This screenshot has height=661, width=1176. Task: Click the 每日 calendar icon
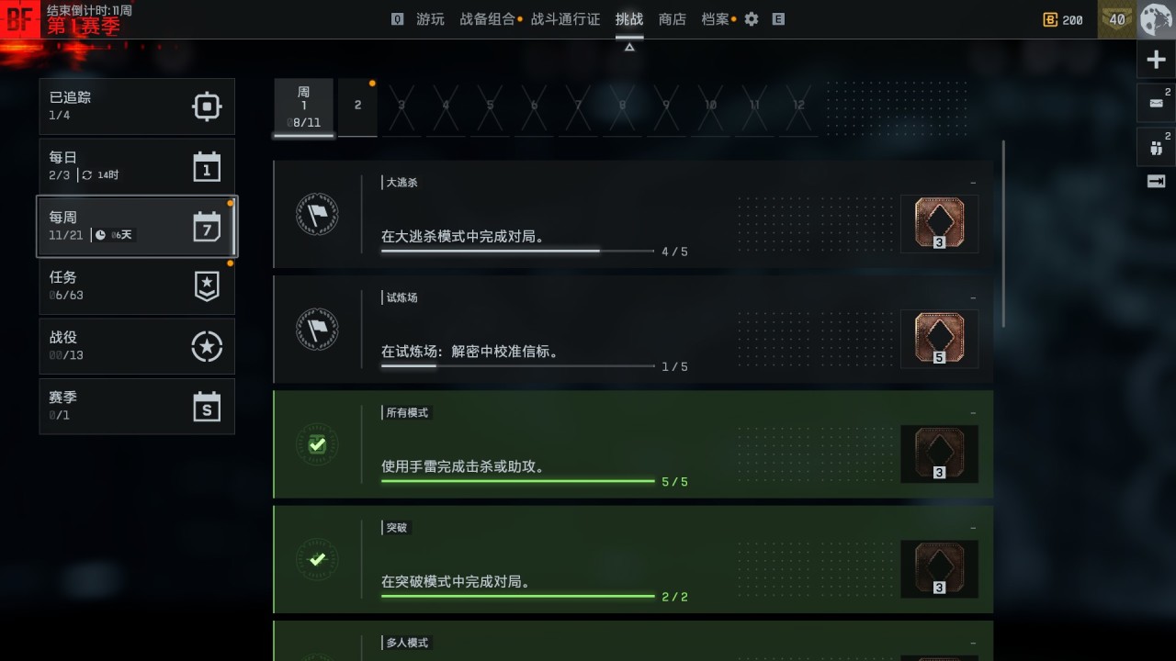207,167
